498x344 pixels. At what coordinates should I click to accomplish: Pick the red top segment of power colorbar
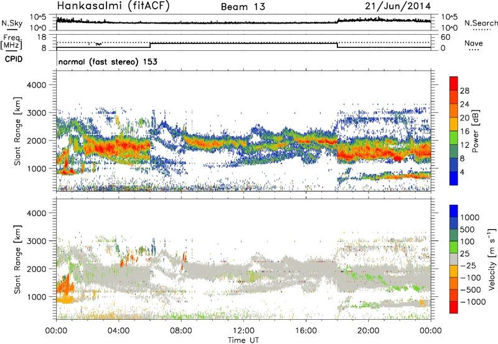[454, 84]
